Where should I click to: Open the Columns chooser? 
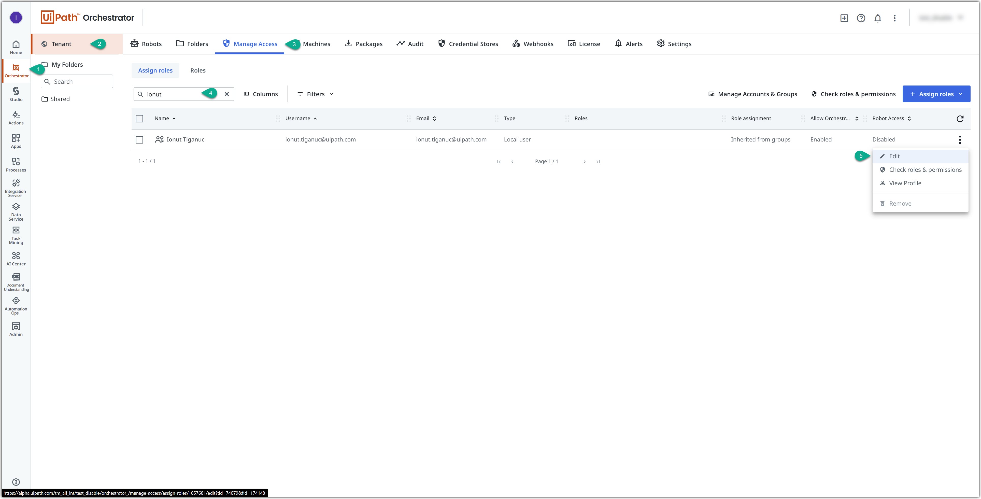[261, 94]
